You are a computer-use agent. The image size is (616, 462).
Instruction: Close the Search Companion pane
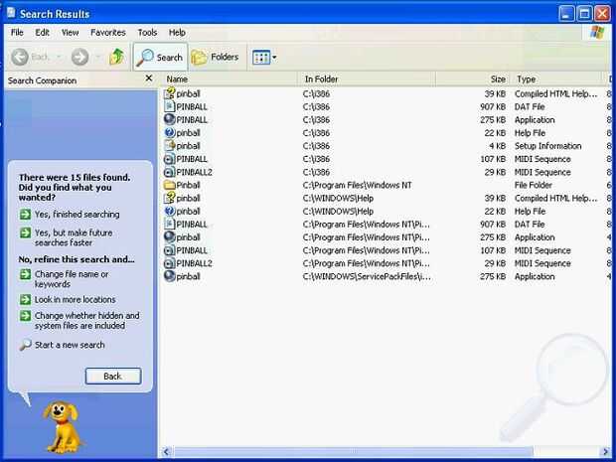pos(148,78)
